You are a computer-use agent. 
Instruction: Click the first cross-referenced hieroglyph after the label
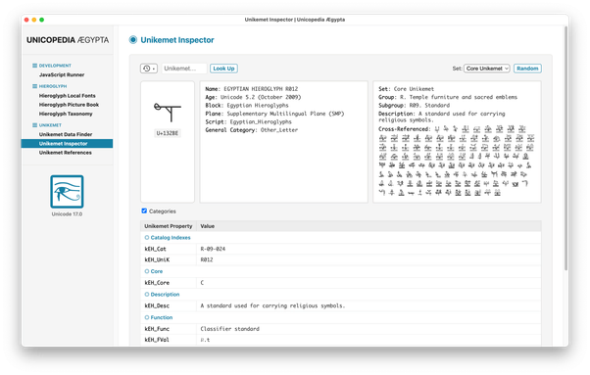437,129
